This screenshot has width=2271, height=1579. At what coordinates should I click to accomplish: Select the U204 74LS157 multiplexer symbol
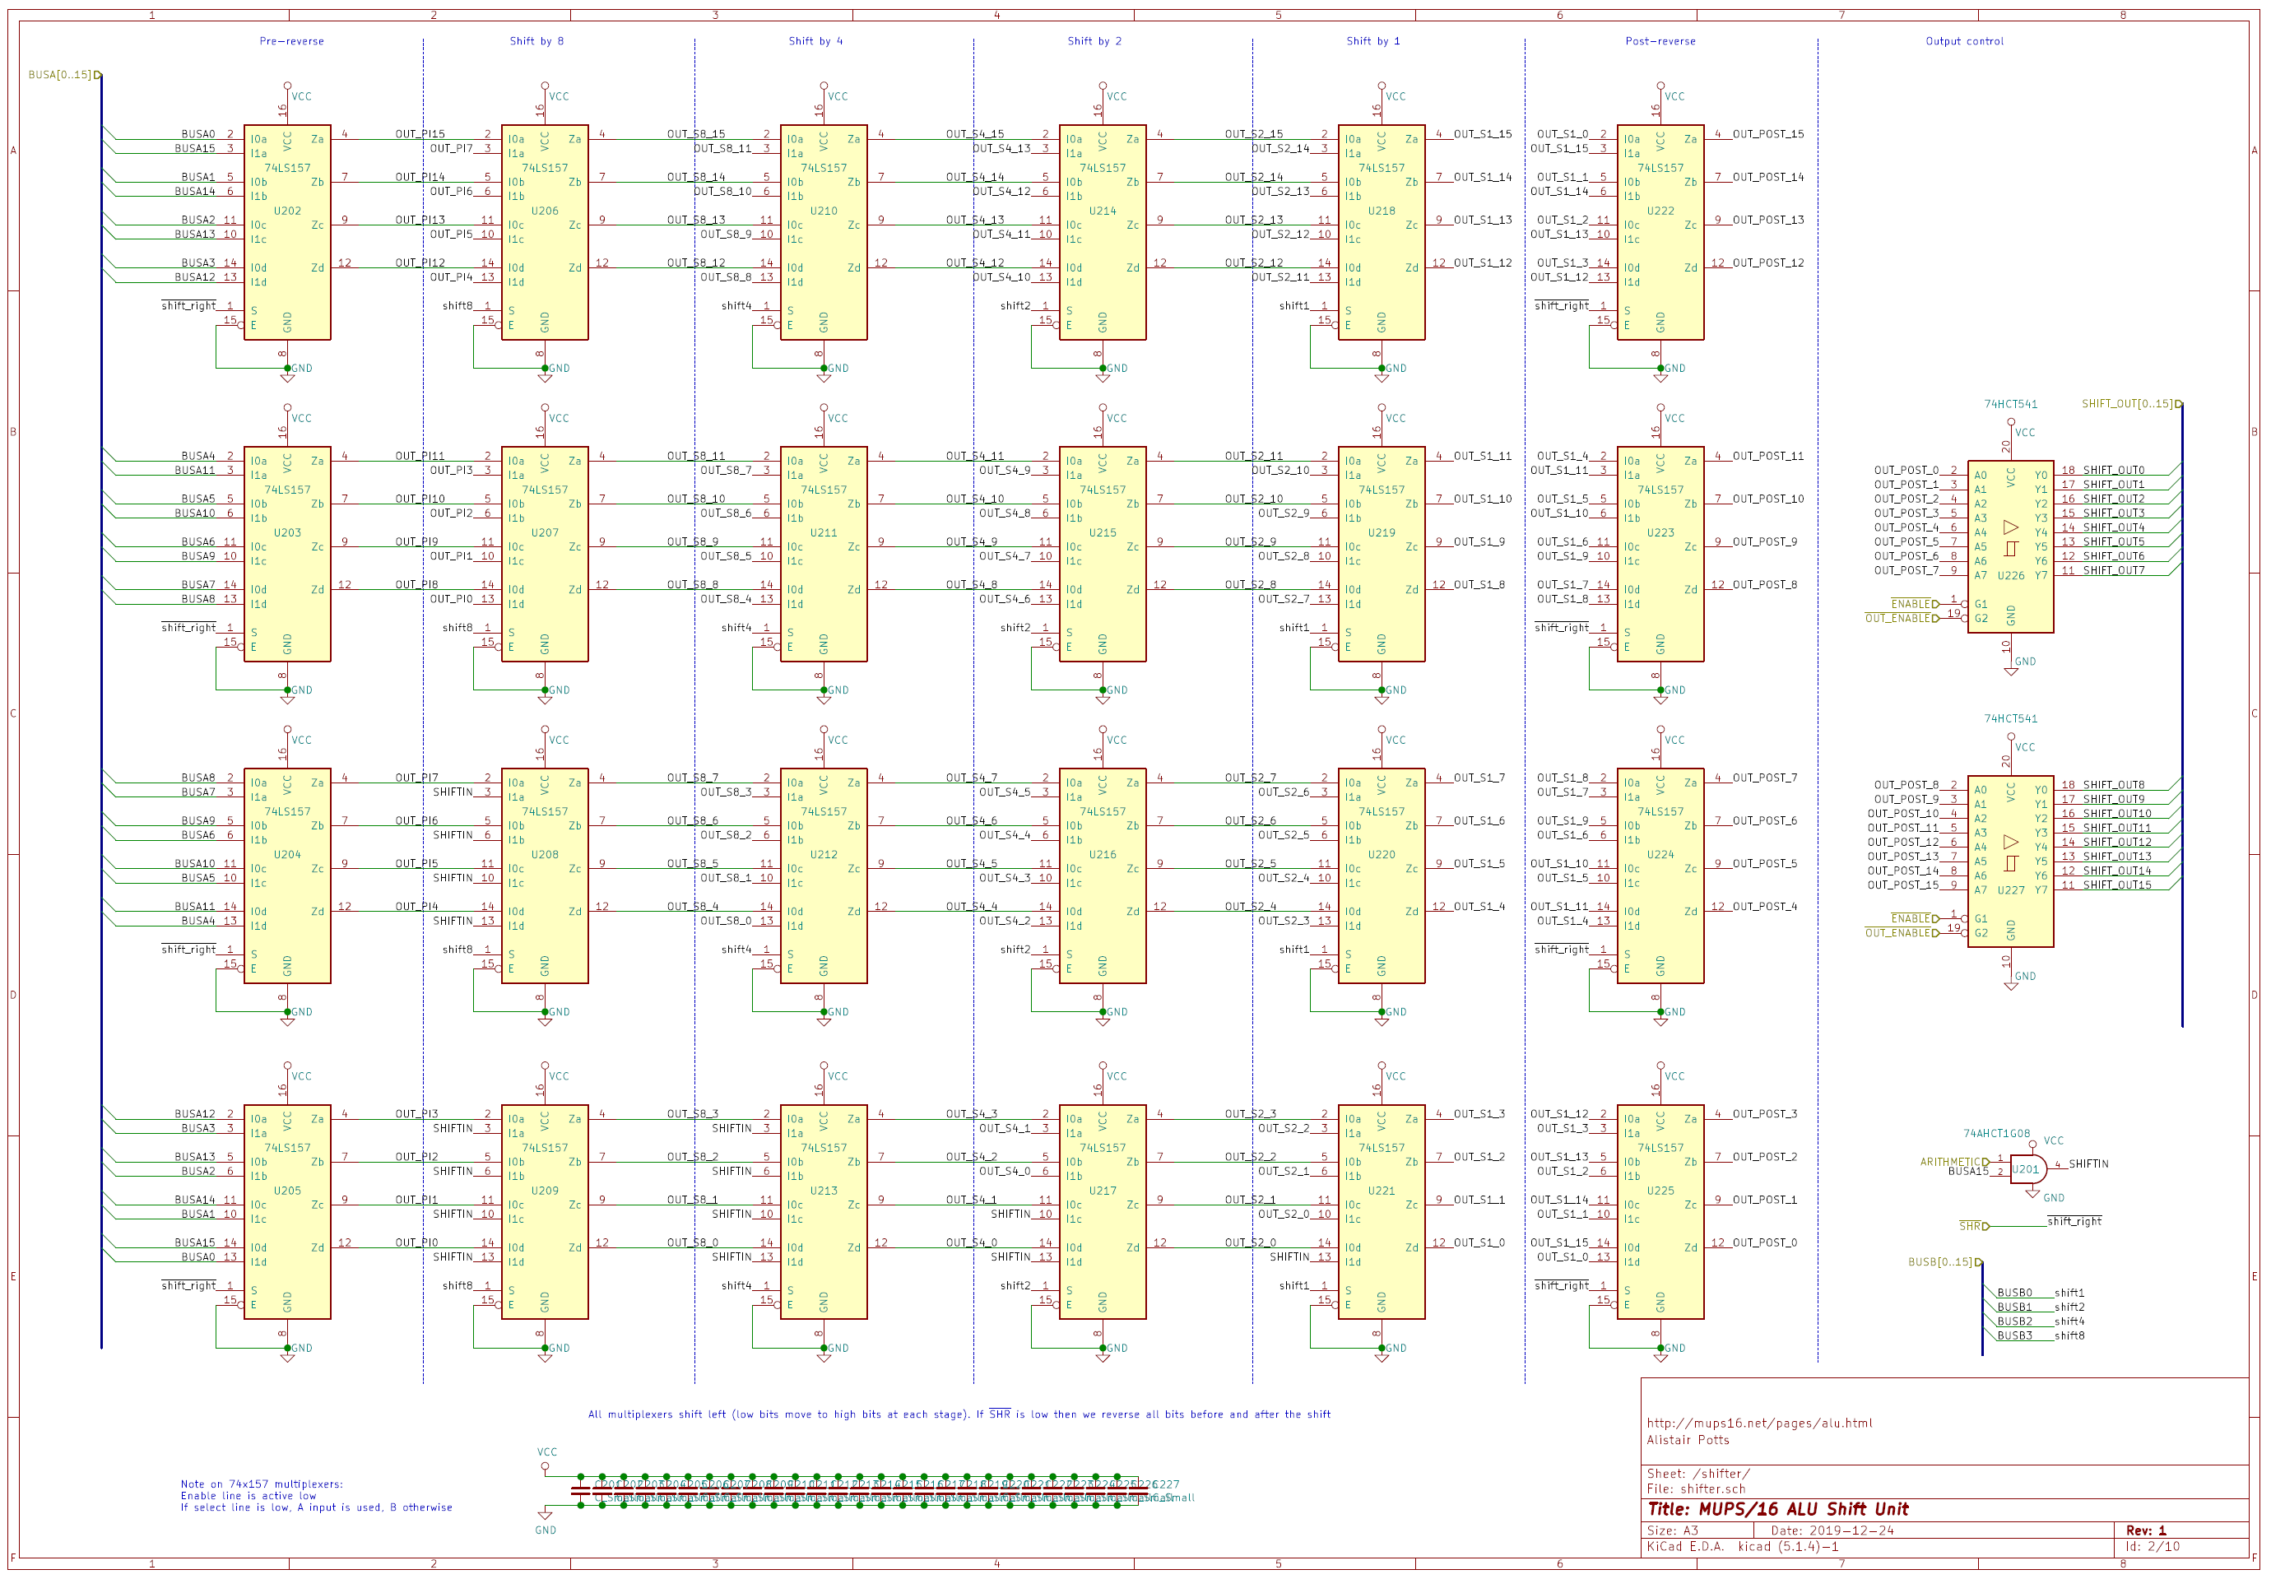click(x=287, y=875)
